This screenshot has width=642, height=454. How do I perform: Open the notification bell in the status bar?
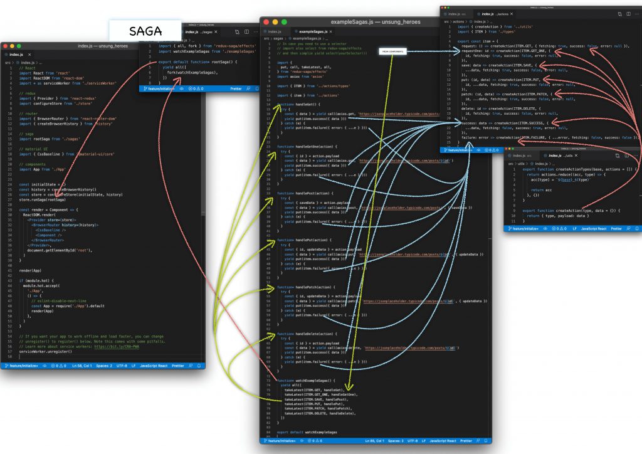(x=486, y=441)
